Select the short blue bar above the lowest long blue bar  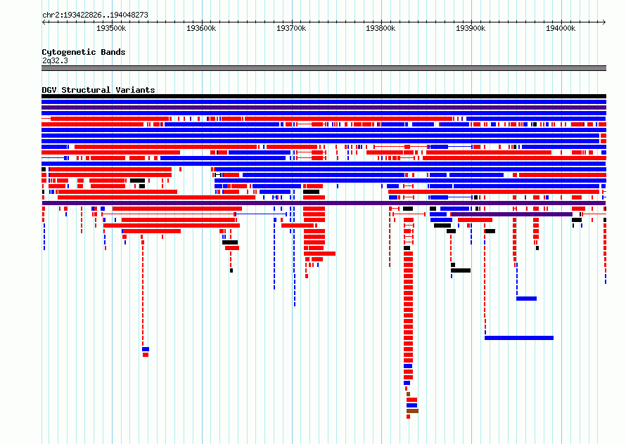point(527,299)
